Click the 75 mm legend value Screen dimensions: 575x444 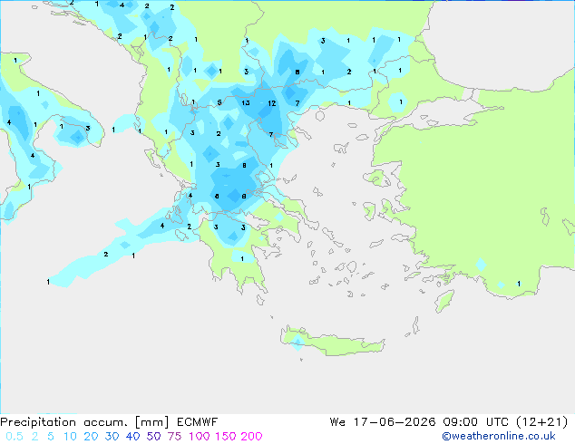coord(174,437)
